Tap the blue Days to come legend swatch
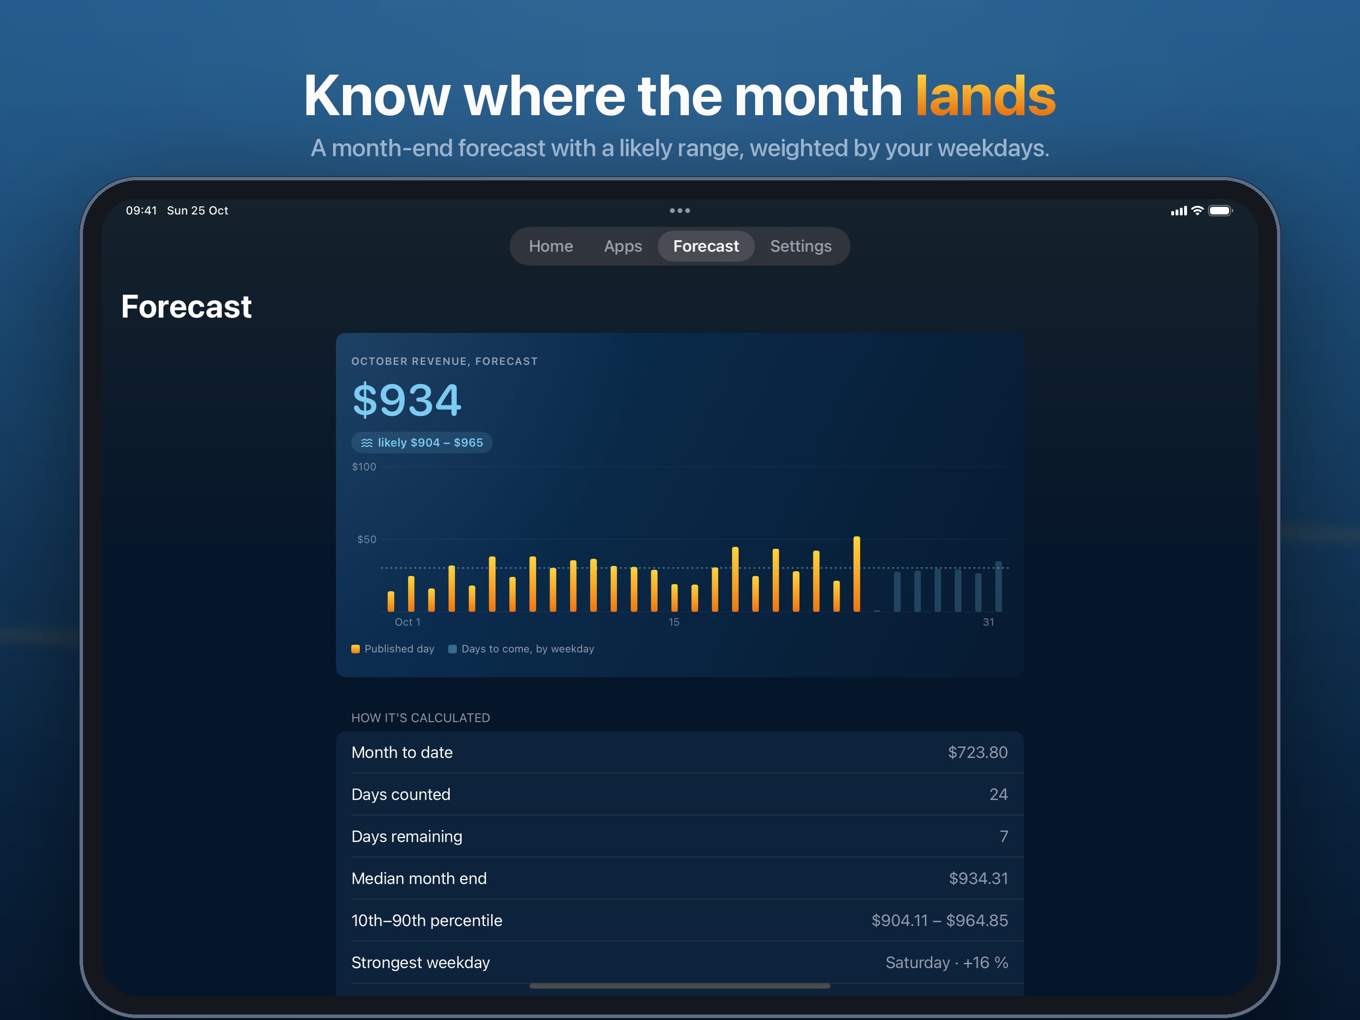 point(453,649)
